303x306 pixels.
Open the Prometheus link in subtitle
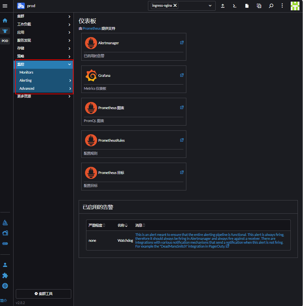tap(92, 28)
